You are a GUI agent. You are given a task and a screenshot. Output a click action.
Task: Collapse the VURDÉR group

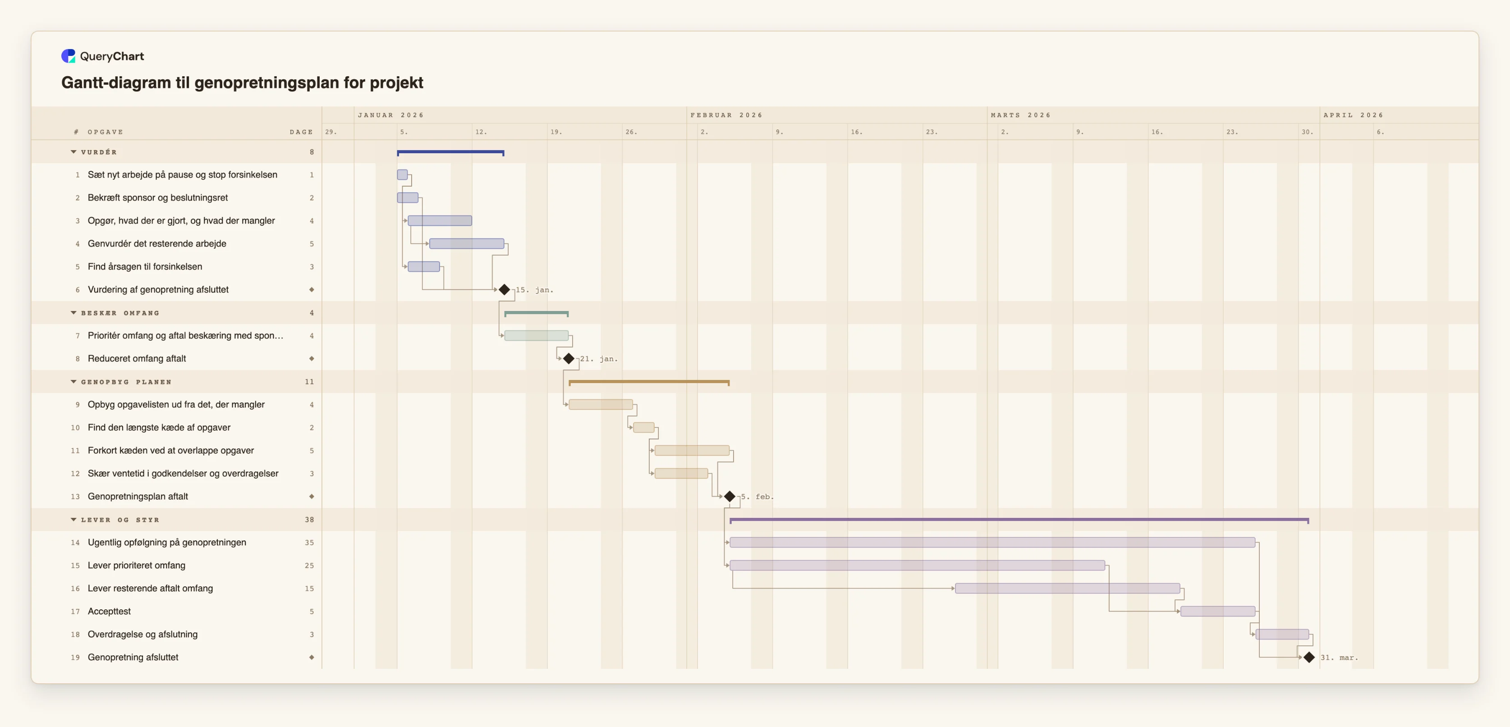[73, 152]
